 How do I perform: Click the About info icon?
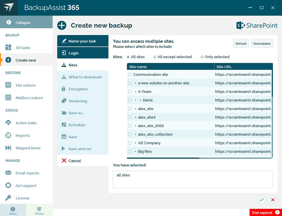(x=13, y=209)
